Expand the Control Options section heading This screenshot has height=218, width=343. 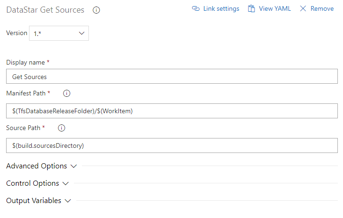pyautogui.click(x=32, y=183)
